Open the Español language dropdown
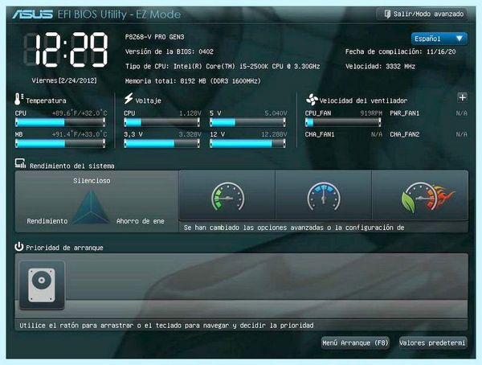This screenshot has width=482, height=365. tap(439, 39)
